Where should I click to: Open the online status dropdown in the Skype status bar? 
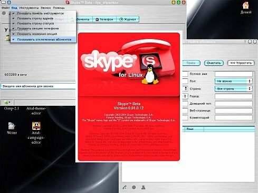(7, 102)
